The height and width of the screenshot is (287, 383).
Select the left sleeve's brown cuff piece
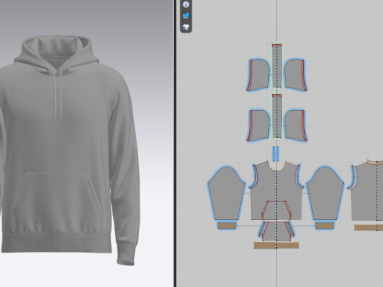227,226
